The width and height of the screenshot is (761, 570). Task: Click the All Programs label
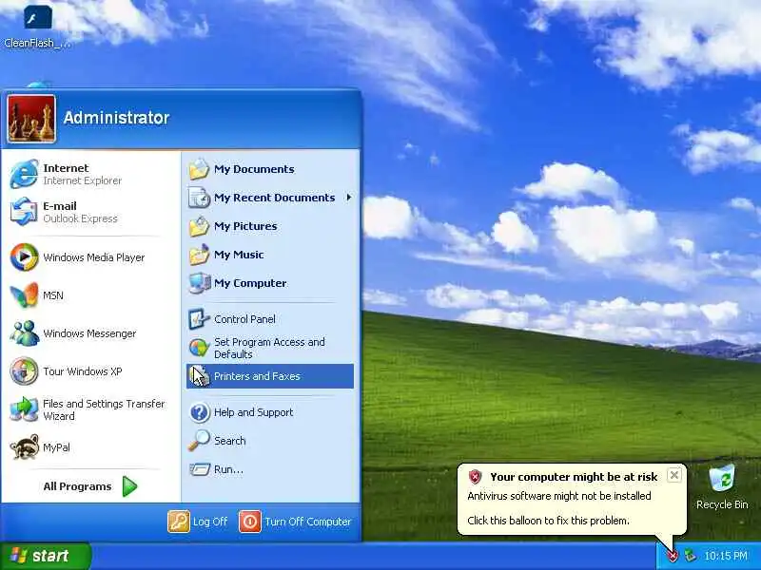pyautogui.click(x=77, y=486)
